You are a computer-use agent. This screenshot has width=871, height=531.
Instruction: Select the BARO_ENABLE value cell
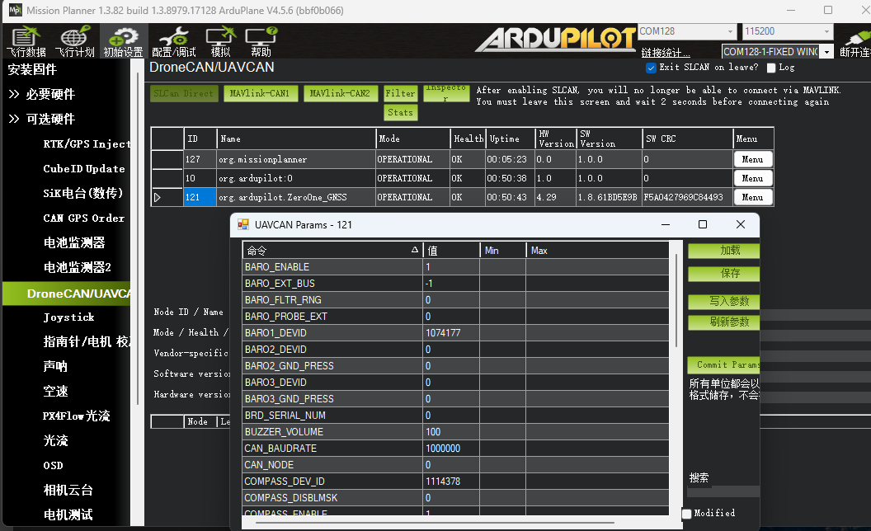click(x=451, y=267)
